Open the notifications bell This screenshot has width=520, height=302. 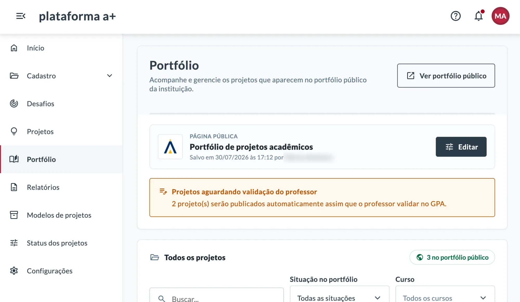pos(479,16)
